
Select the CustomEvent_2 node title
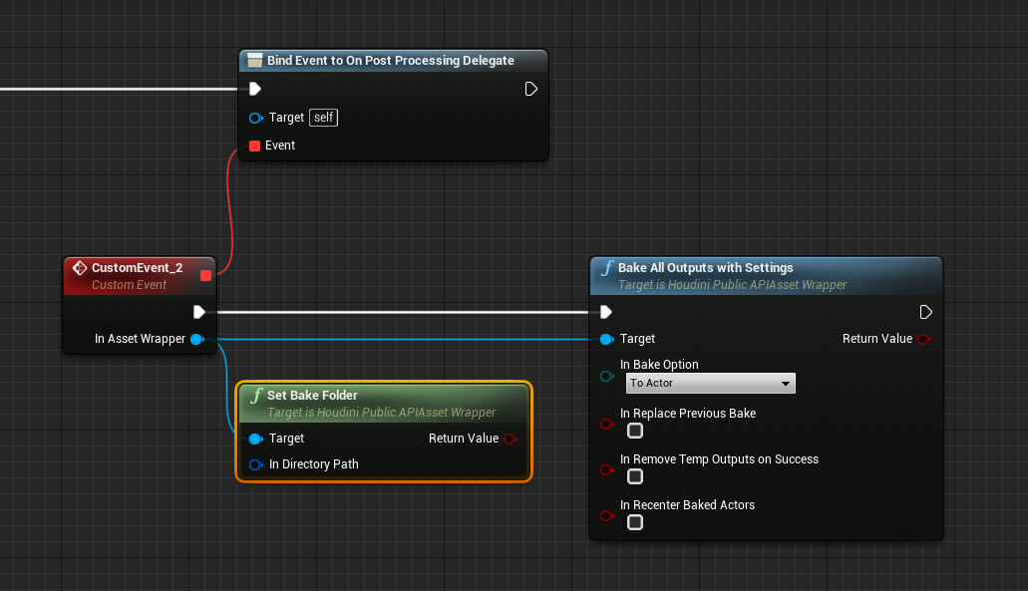tap(137, 268)
